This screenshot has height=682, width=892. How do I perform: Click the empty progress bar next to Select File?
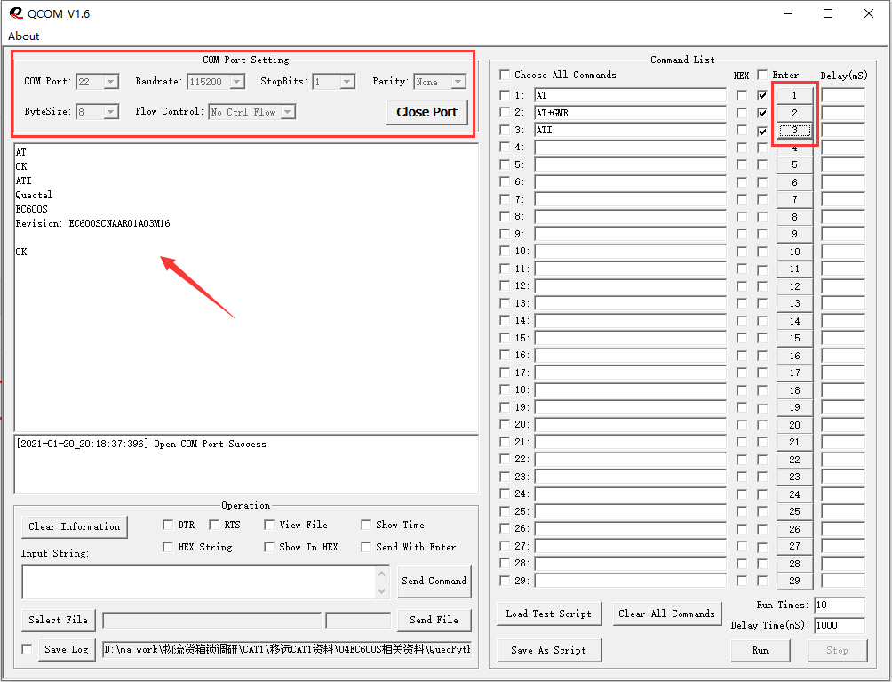coord(211,621)
